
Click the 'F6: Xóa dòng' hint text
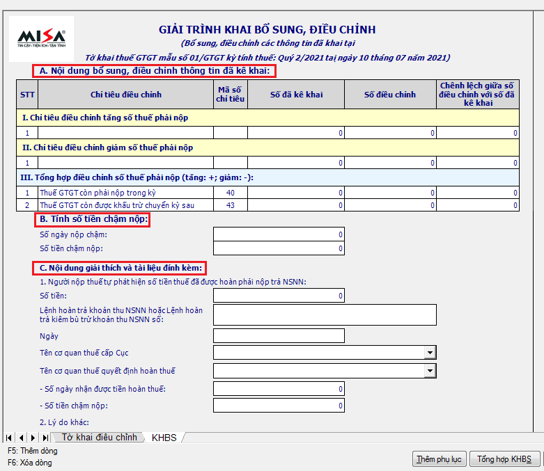[30, 463]
